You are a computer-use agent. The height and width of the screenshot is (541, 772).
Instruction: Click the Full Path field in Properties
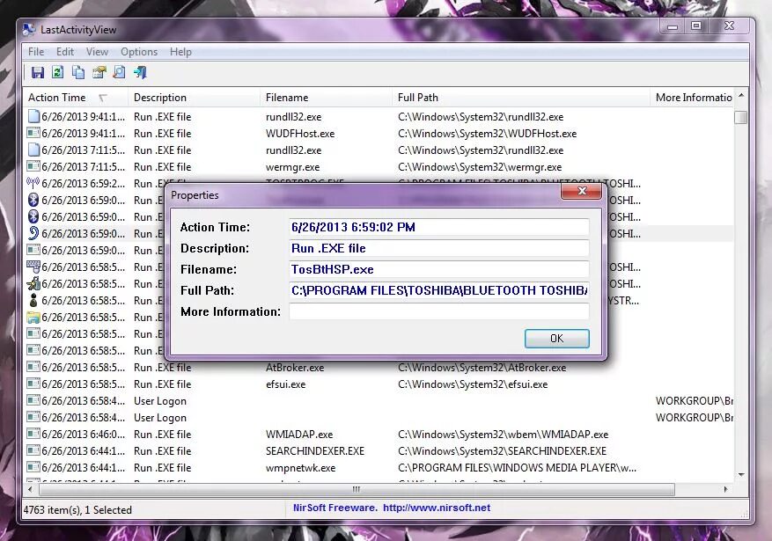pyautogui.click(x=439, y=290)
